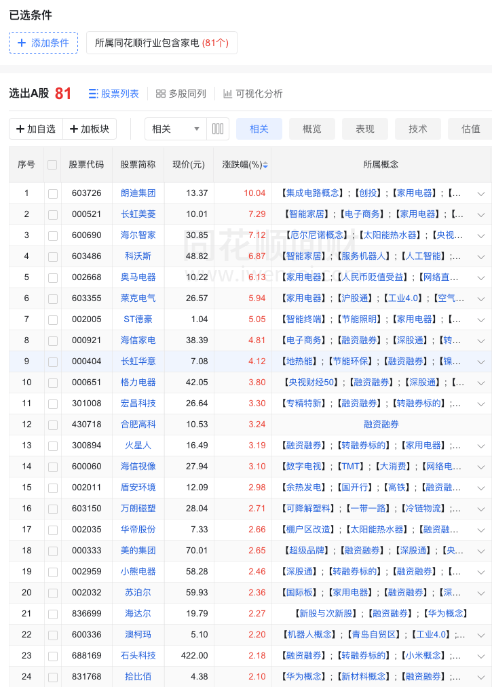Expand concepts for 长虹华意 row
492x687 pixels.
[x=481, y=362]
